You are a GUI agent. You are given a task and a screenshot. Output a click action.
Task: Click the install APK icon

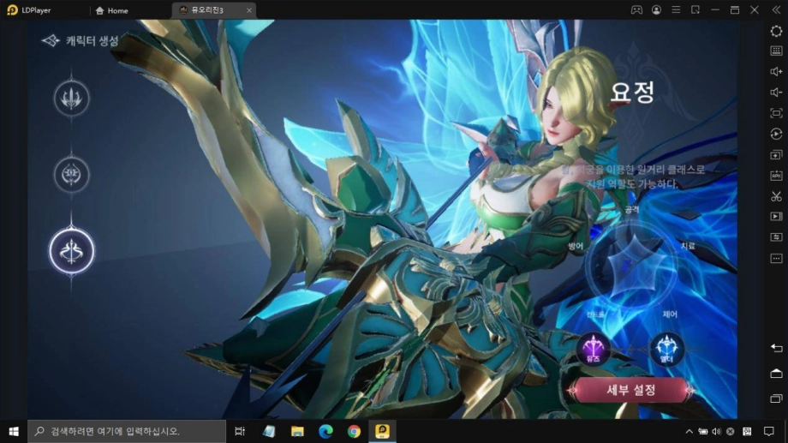point(777,176)
